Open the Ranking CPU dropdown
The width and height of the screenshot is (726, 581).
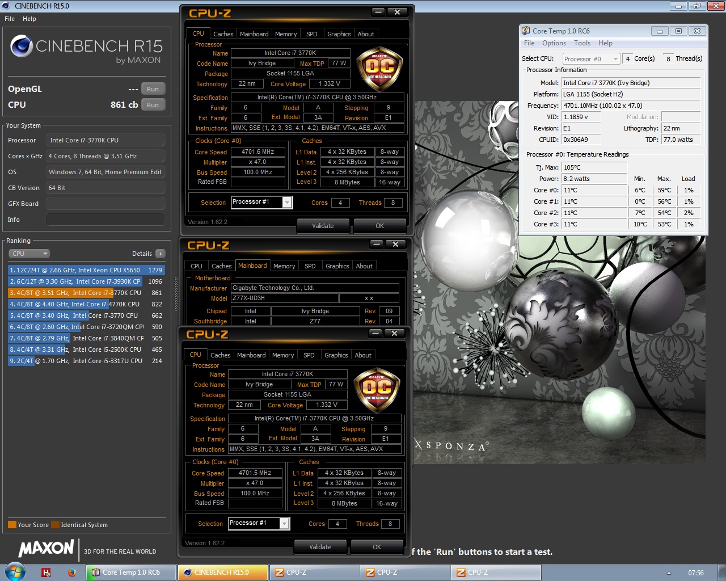tap(29, 254)
